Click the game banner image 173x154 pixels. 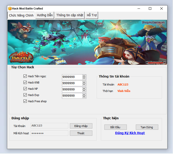tap(87, 42)
